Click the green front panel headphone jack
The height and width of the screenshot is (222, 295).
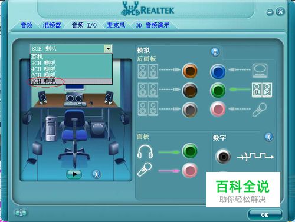click(190, 151)
